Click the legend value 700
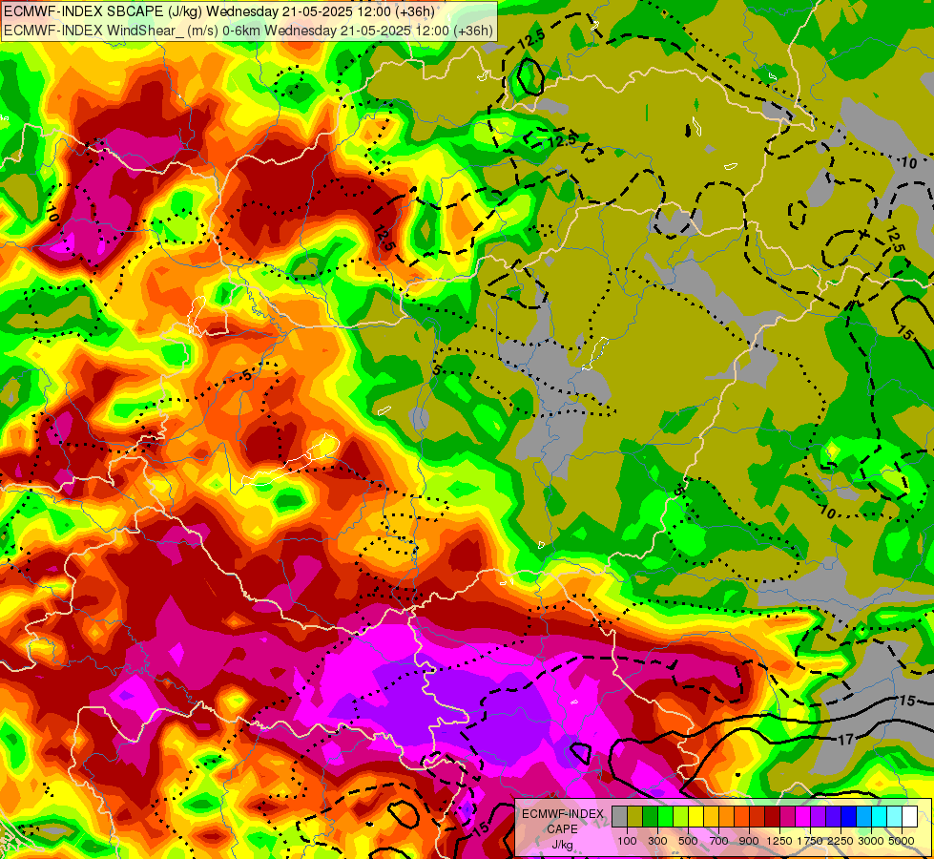 click(719, 841)
